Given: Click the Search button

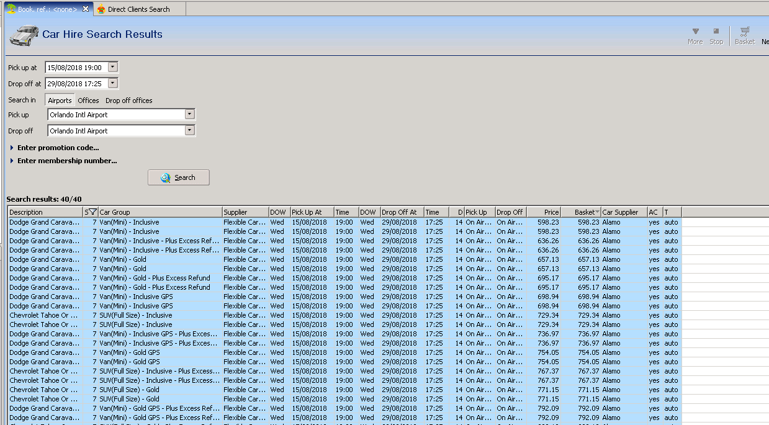Looking at the screenshot, I should coord(179,177).
